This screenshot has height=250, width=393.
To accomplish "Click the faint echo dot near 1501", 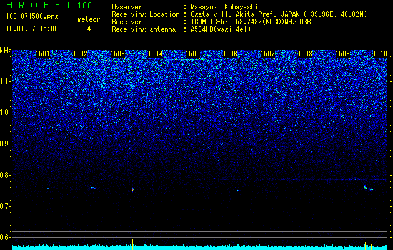I will click(48, 189).
